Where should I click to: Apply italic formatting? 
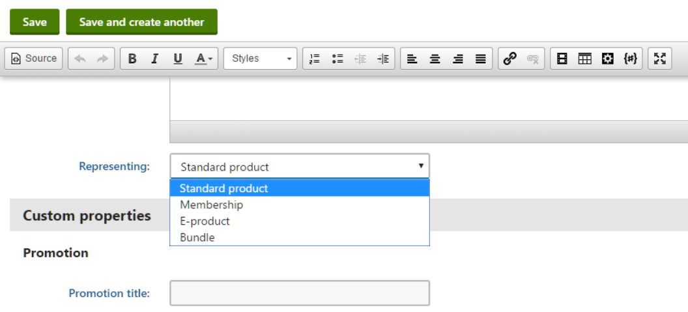pos(154,59)
